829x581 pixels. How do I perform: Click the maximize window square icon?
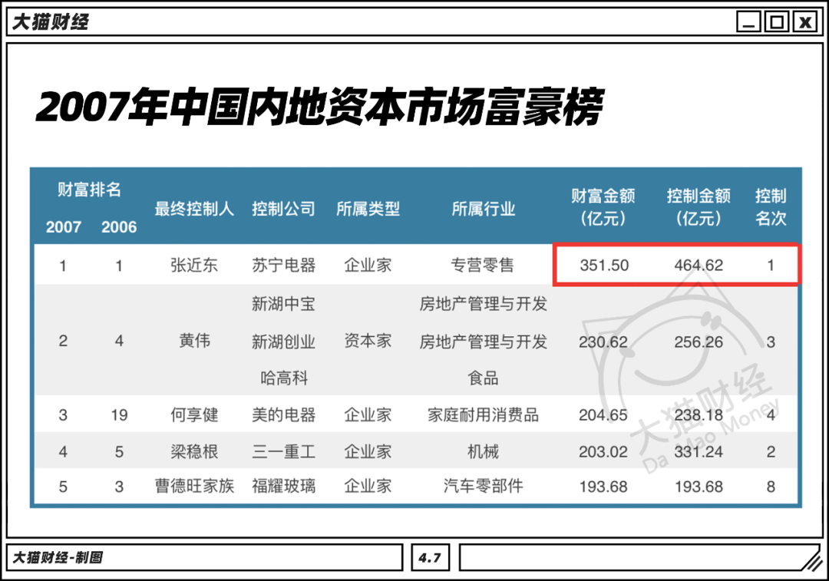click(777, 22)
